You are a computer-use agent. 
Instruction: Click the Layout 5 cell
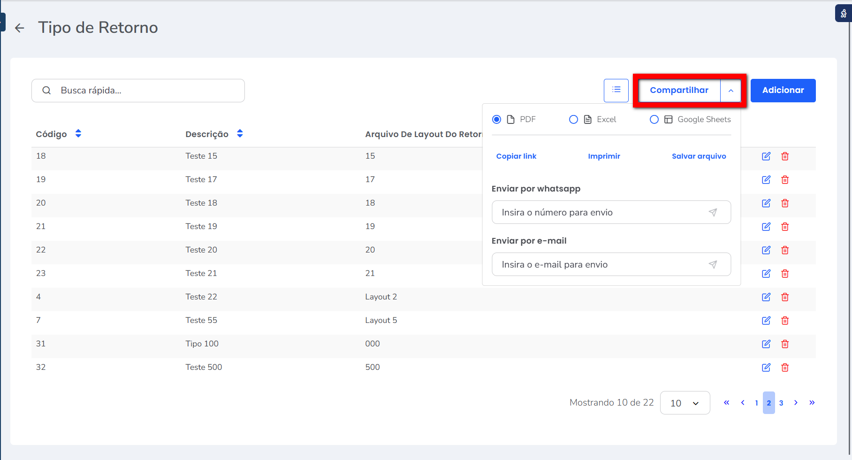(381, 320)
